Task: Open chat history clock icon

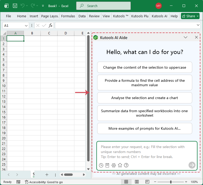Action: (x=101, y=165)
